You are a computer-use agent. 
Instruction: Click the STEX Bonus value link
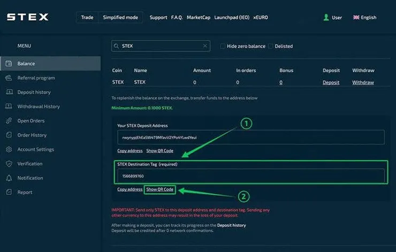click(281, 82)
